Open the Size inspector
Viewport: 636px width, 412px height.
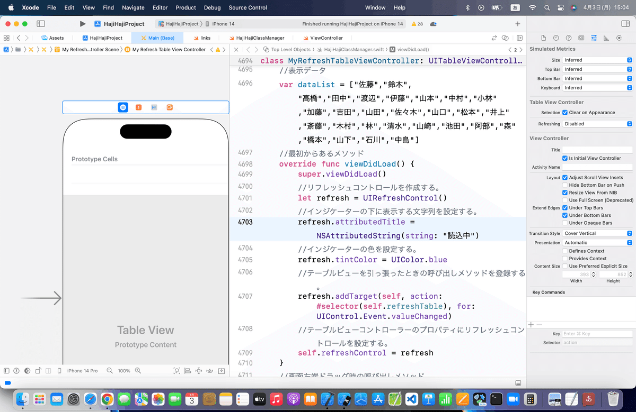pyautogui.click(x=606, y=38)
